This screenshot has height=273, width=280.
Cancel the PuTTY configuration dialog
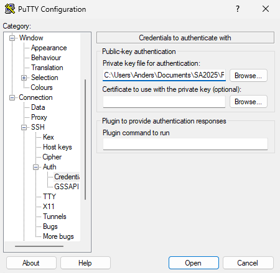[248, 263]
